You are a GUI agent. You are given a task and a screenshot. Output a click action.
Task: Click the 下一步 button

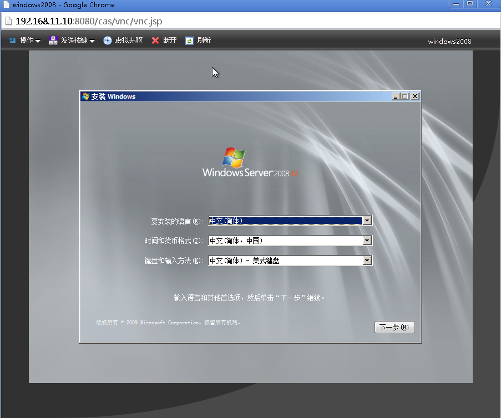click(394, 327)
